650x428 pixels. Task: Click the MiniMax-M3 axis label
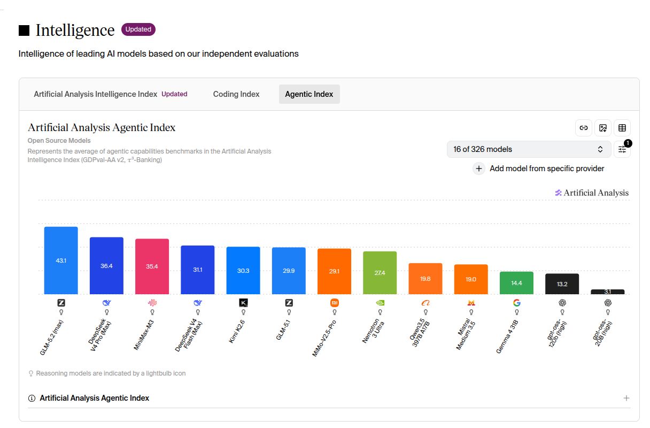pos(144,335)
